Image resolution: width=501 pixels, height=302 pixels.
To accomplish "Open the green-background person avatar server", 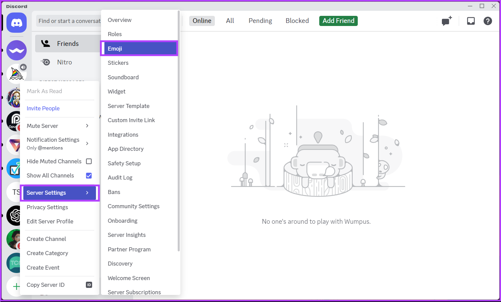I will 14,239.
